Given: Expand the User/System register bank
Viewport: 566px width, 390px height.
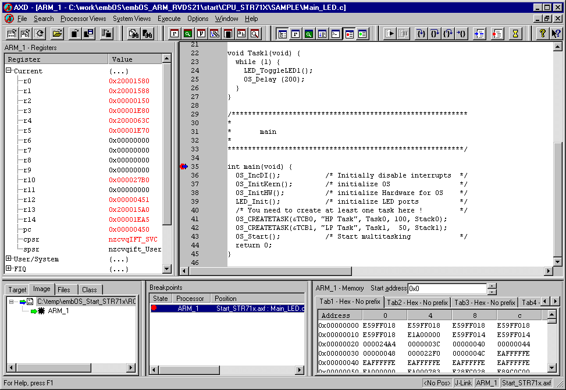Looking at the screenshot, I should click(x=9, y=259).
